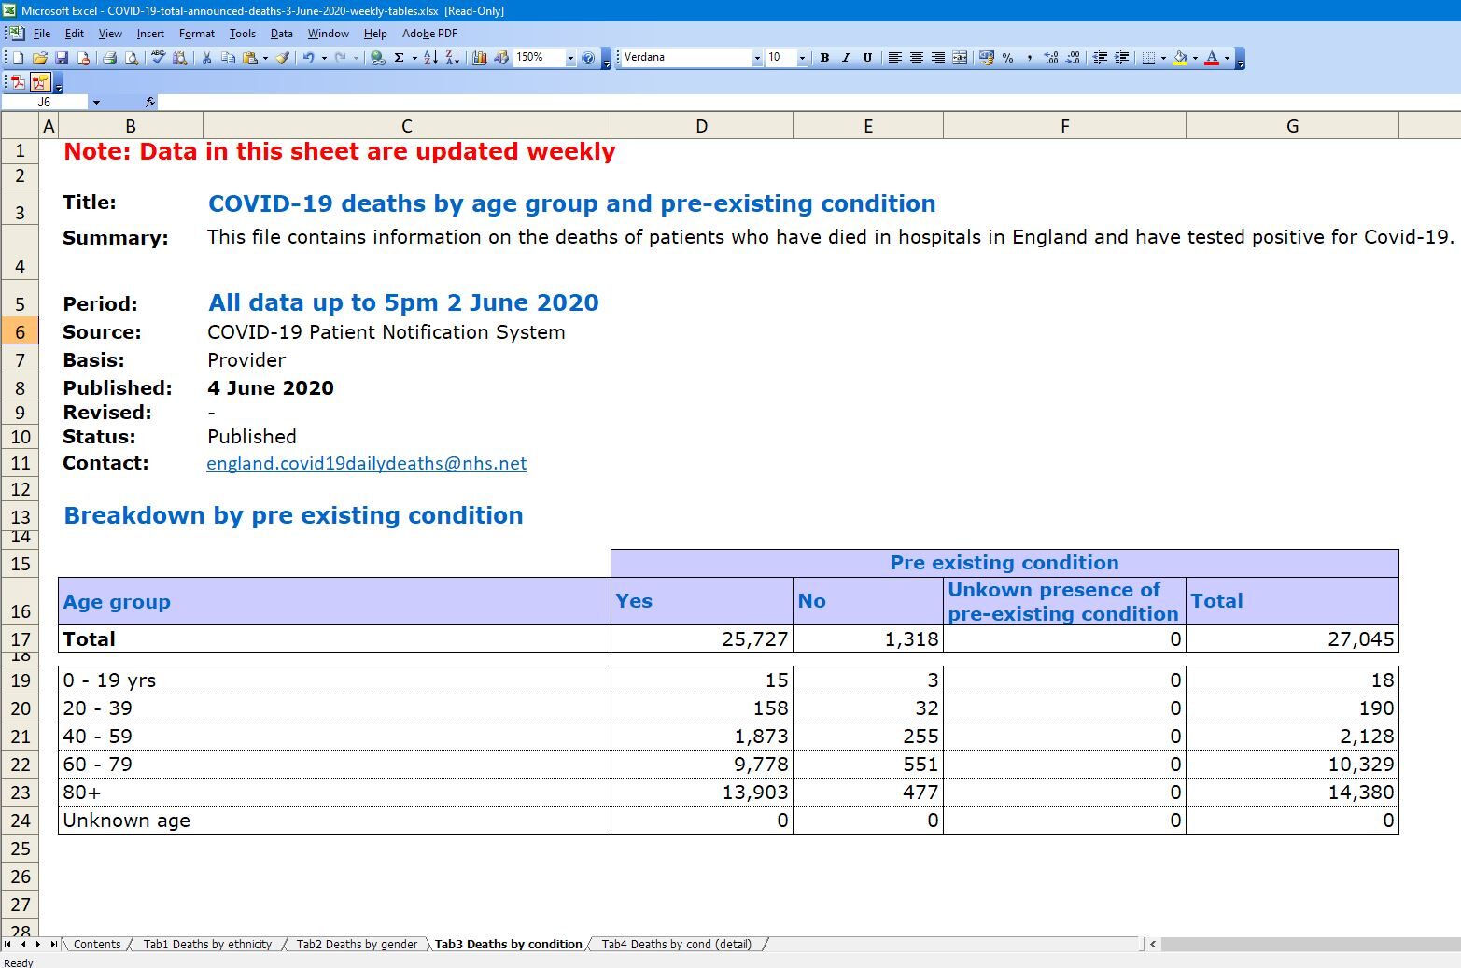Screen dimensions: 1461x968
Task: Select row 17 header
Action: coord(21,639)
